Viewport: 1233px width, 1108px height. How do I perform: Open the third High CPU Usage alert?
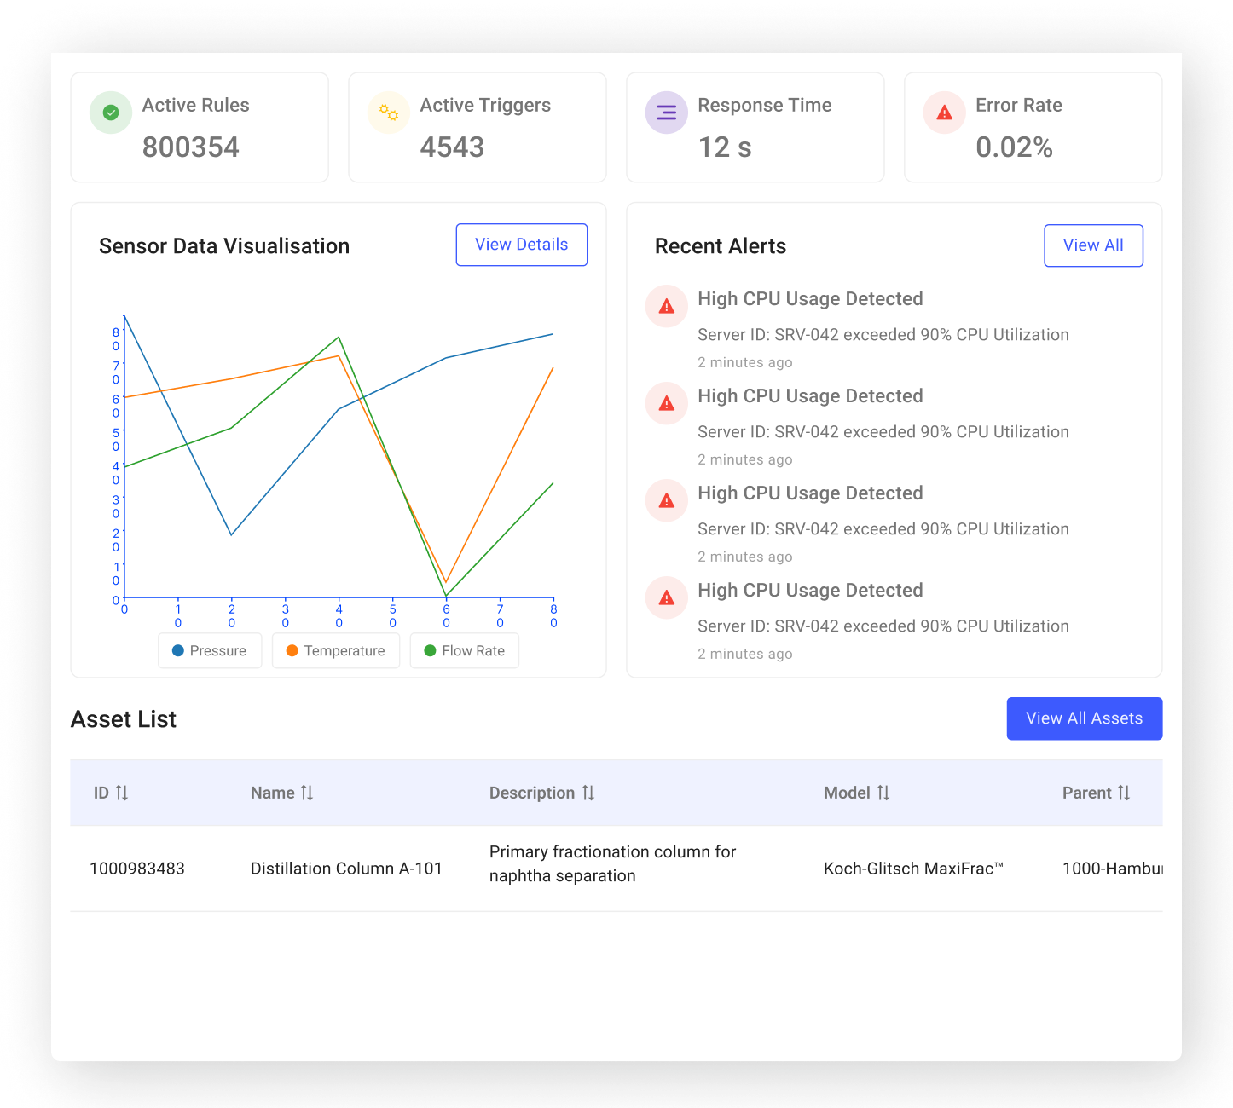[x=810, y=493]
